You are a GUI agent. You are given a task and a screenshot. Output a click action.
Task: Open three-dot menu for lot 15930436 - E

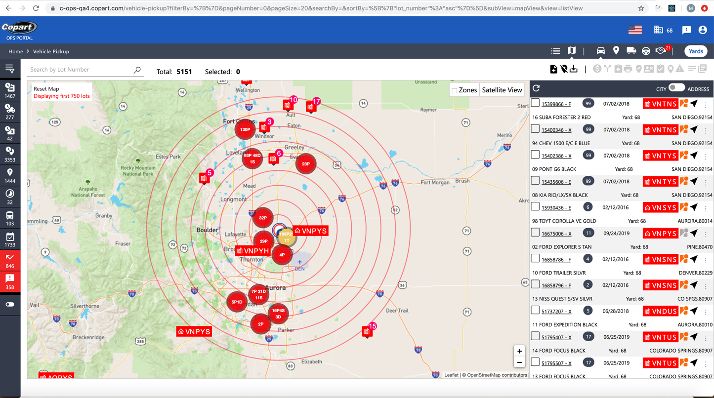click(706, 208)
